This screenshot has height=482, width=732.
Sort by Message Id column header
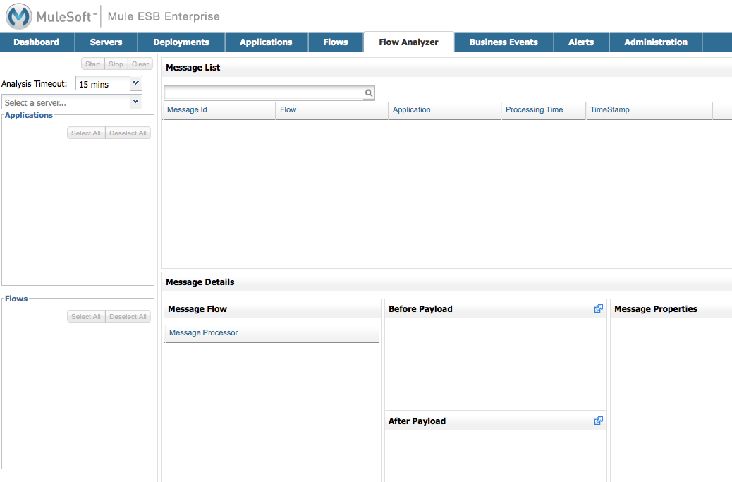[187, 110]
